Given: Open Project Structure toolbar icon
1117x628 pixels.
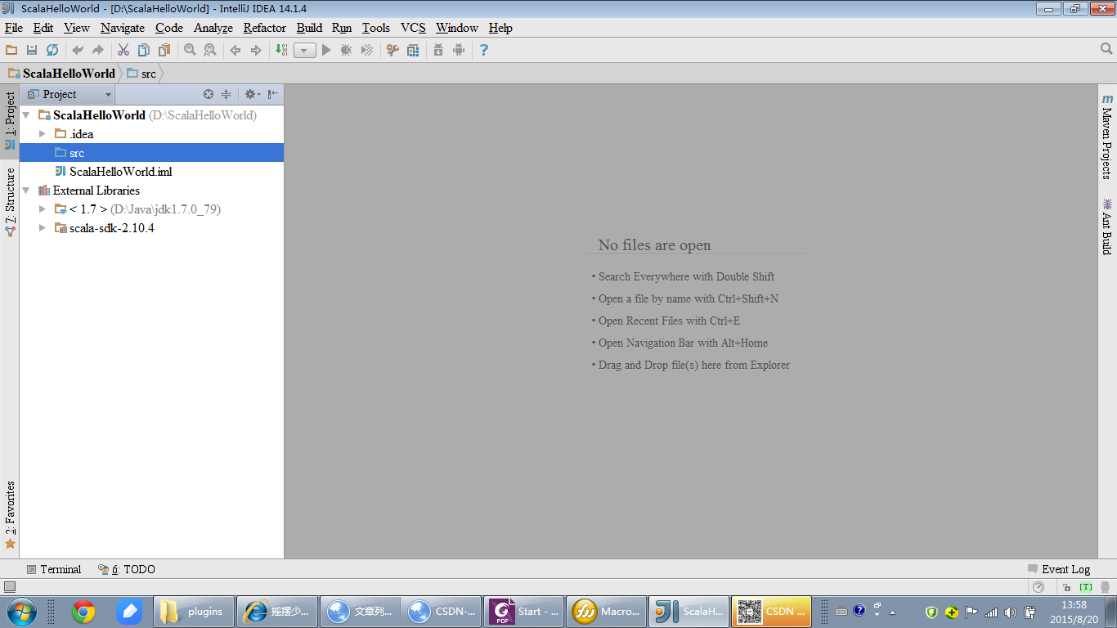Looking at the screenshot, I should coord(413,50).
